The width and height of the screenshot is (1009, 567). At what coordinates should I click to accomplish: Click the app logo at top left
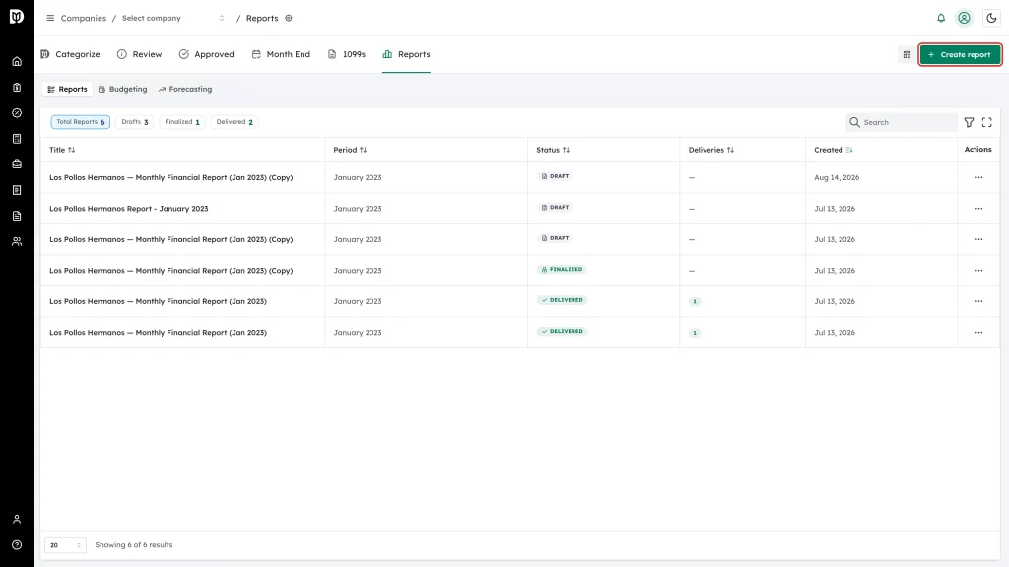pos(17,16)
